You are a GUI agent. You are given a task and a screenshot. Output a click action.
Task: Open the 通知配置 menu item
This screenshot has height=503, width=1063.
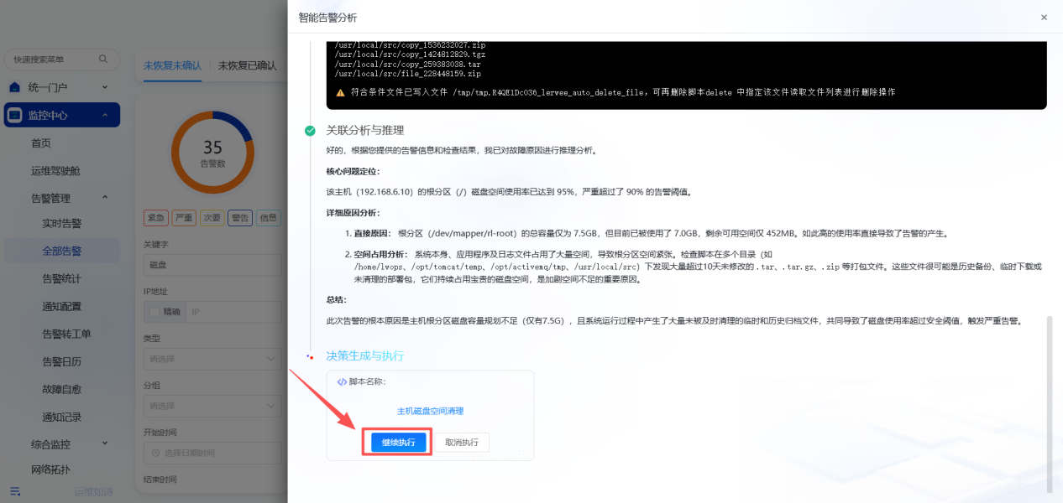click(x=62, y=306)
